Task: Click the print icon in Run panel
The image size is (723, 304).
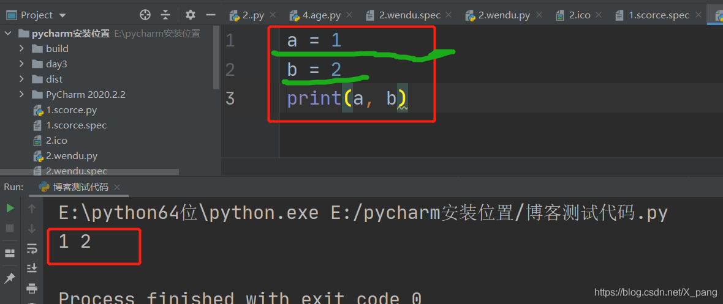Action: [32, 289]
